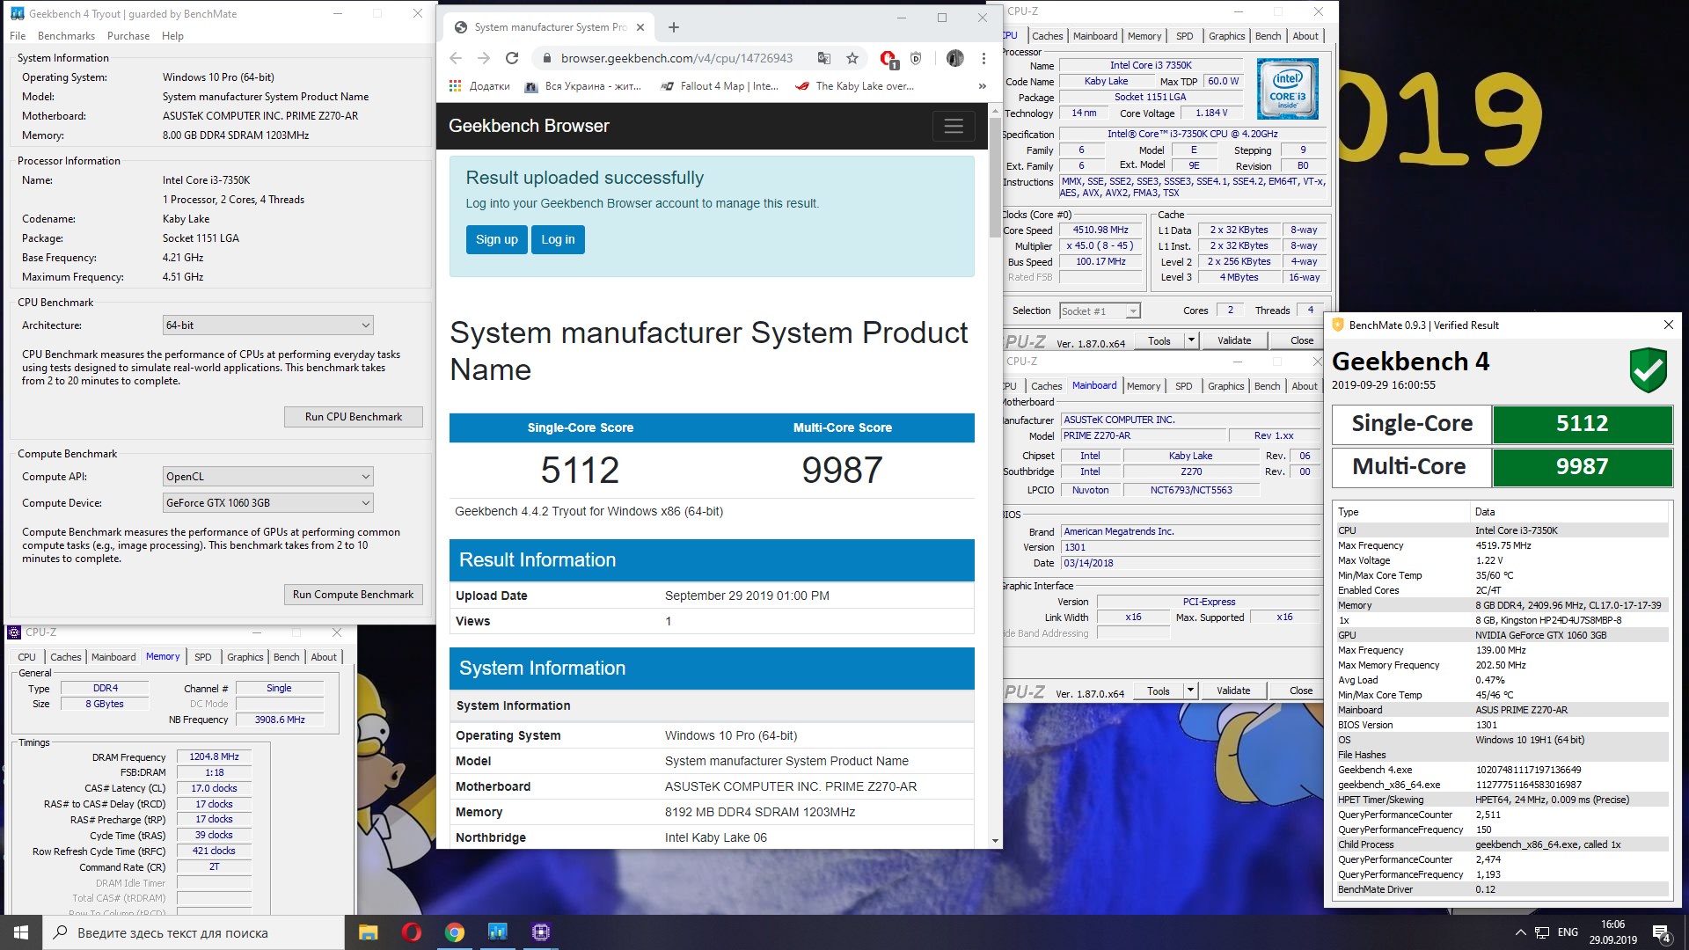
Task: Switch to Chrome in taskbar
Action: (x=454, y=932)
